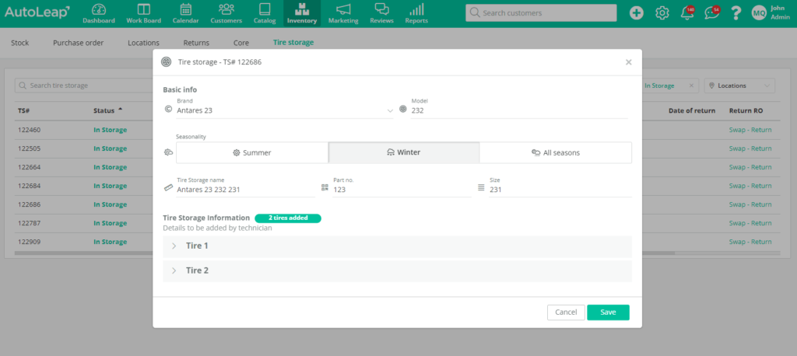Close the Tire storage dialog
797x356 pixels.
tap(628, 62)
